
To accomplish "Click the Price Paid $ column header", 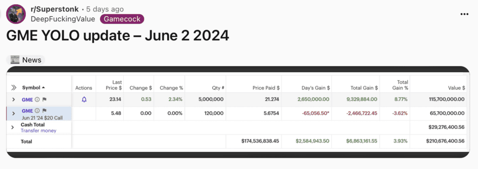I will [266, 88].
